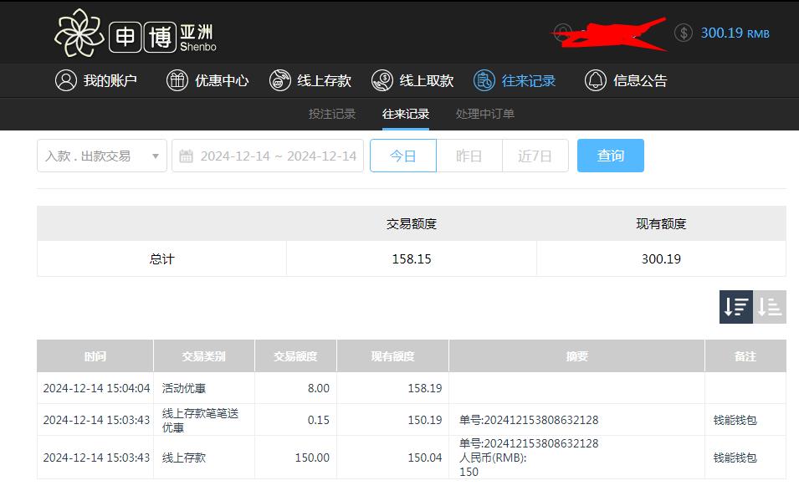Toggle the 昨日 date filter
The width and height of the screenshot is (799, 496).
[469, 155]
